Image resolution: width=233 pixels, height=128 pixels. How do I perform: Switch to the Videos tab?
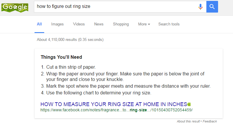pyautogui.click(x=79, y=24)
